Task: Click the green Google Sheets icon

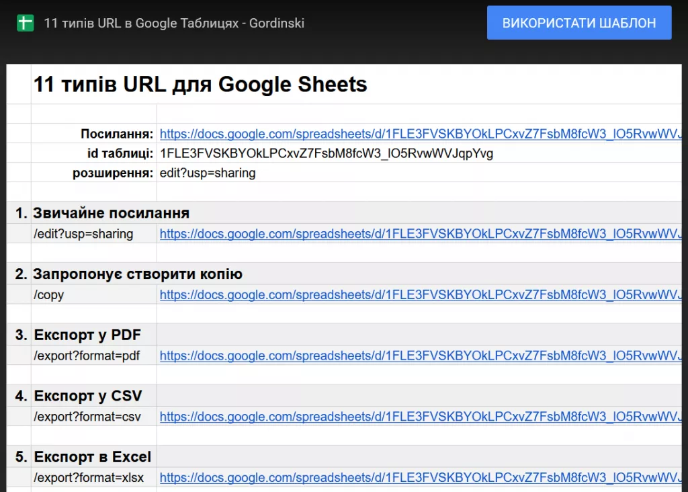Action: click(x=25, y=23)
